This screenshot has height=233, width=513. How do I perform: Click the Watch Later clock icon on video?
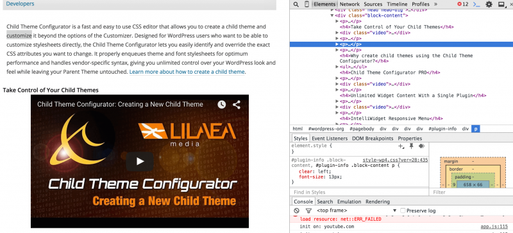tap(221, 105)
